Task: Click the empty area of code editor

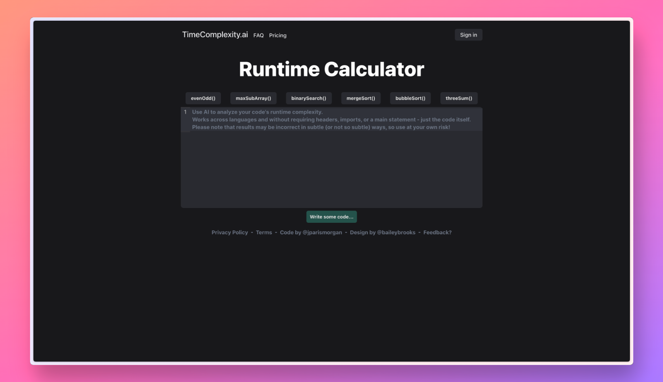Action: 331,169
